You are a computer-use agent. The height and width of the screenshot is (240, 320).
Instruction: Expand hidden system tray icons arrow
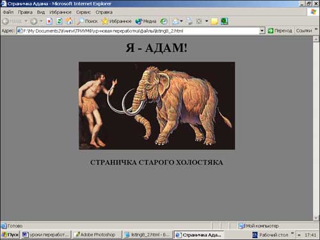299,235
